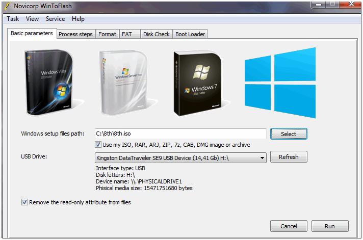Image resolution: width=363 pixels, height=240 pixels.
Task: Click the Windows Vista Ultimate box image
Action: 49,83
